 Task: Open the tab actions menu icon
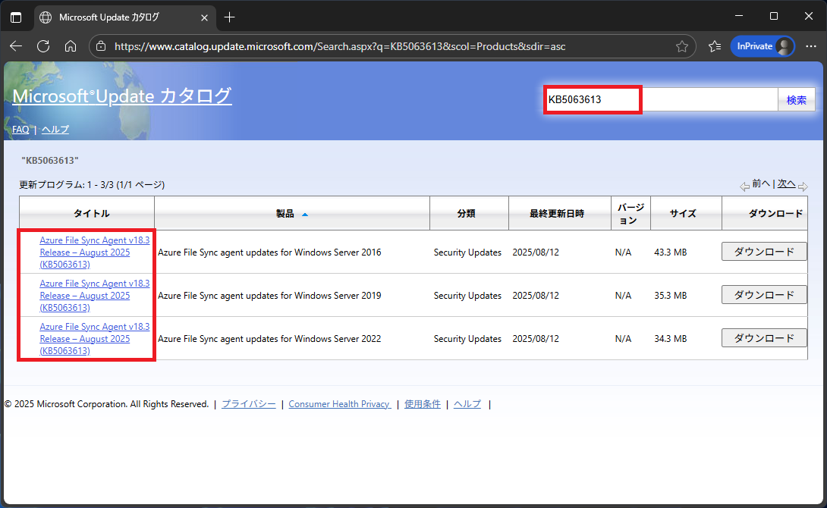tap(16, 17)
